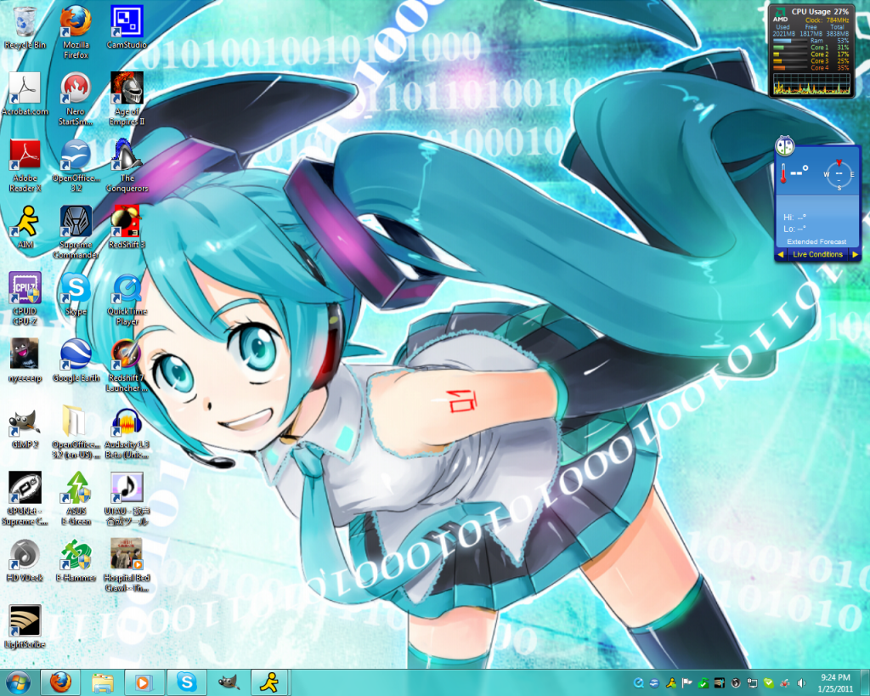Viewport: 870px width, 696px height.
Task: Open Windows Explorer from the taskbar
Action: (102, 682)
